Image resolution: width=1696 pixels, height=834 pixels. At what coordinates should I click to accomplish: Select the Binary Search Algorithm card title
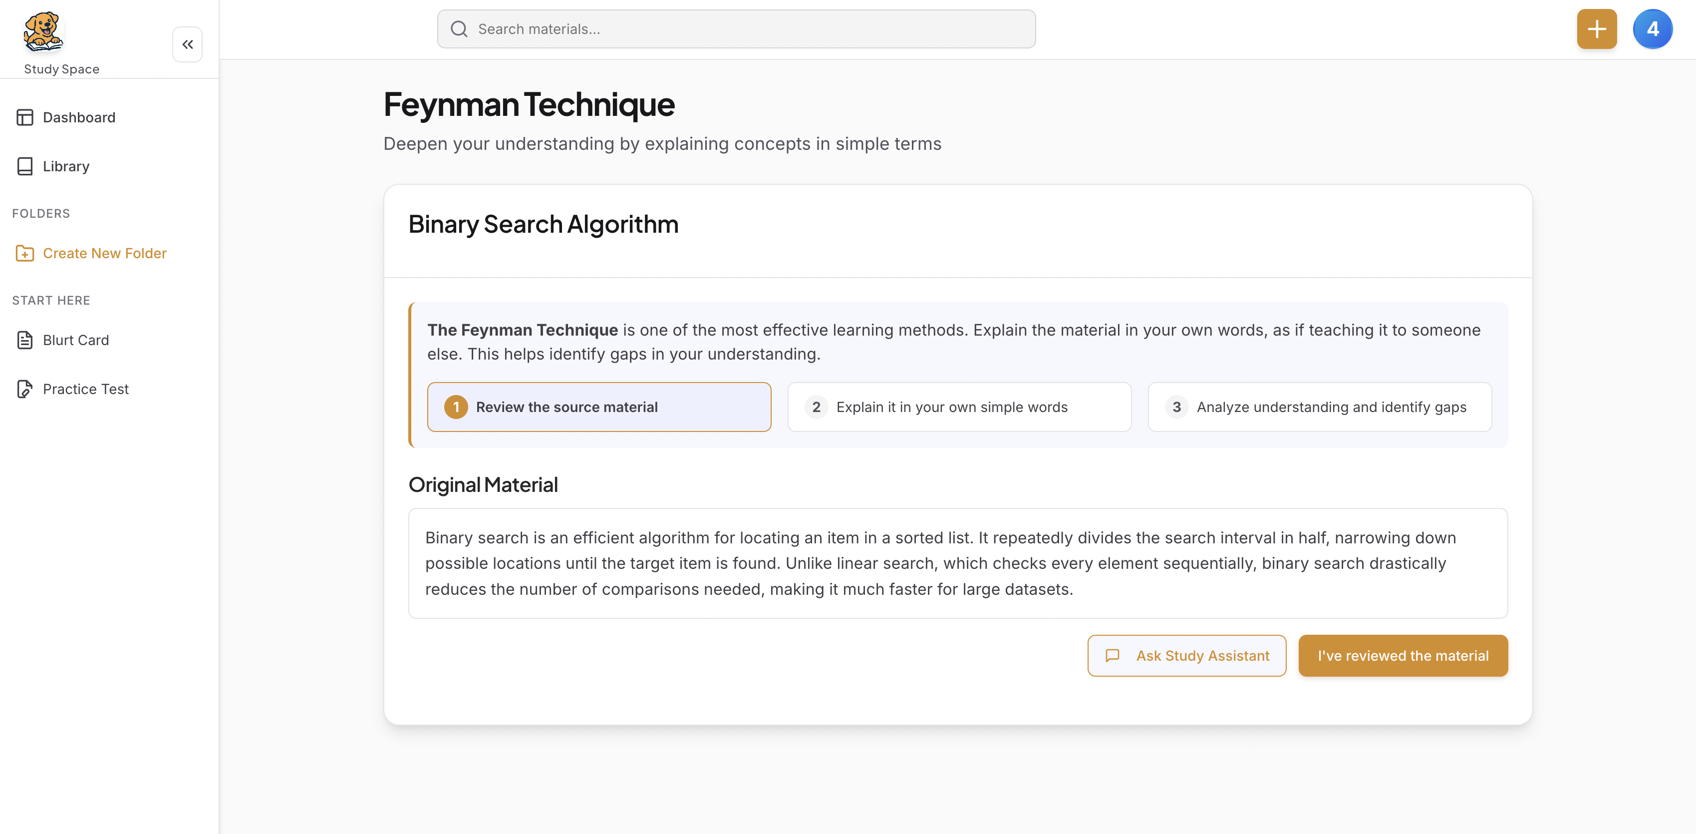point(543,224)
